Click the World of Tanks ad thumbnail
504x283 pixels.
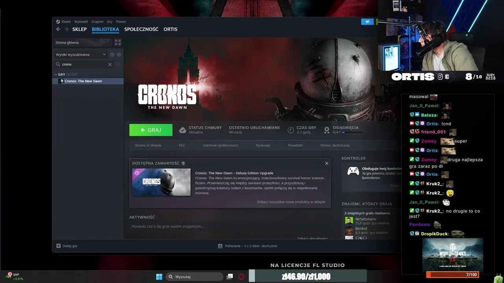tap(452, 255)
